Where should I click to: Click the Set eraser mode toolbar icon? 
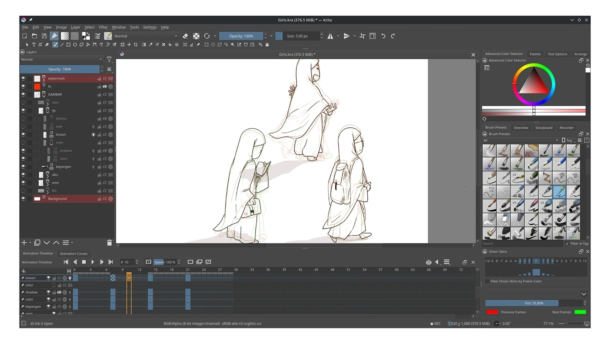(185, 36)
